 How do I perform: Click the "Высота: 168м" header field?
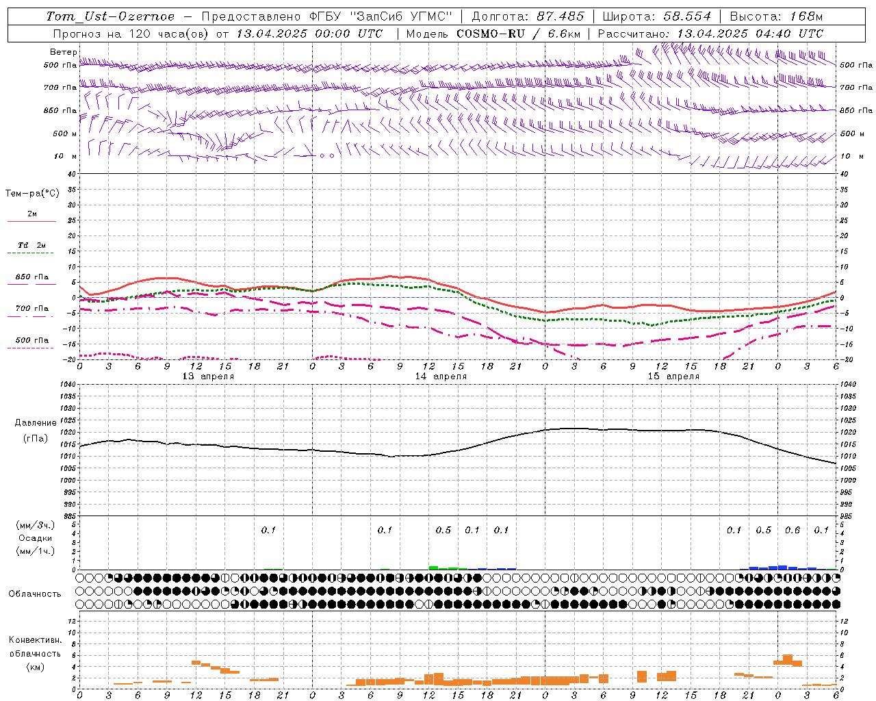click(x=776, y=16)
